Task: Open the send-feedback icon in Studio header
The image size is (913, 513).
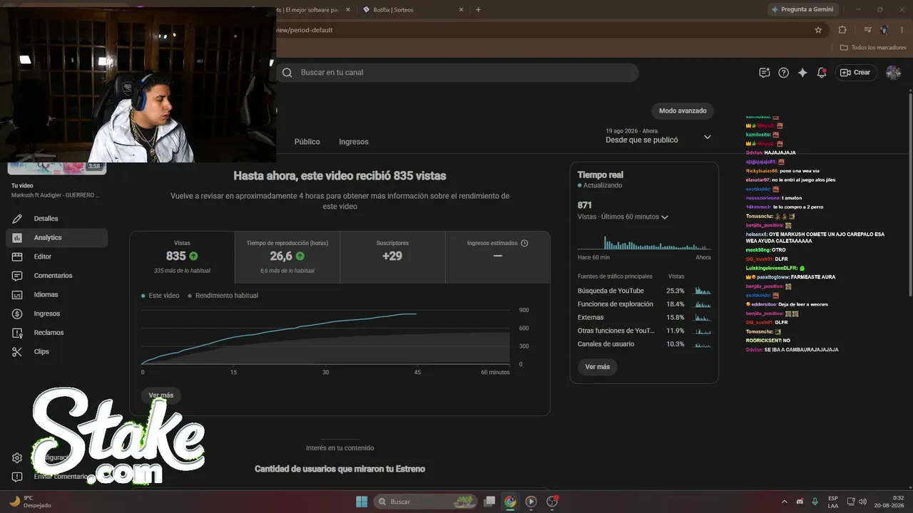Action: (x=765, y=73)
